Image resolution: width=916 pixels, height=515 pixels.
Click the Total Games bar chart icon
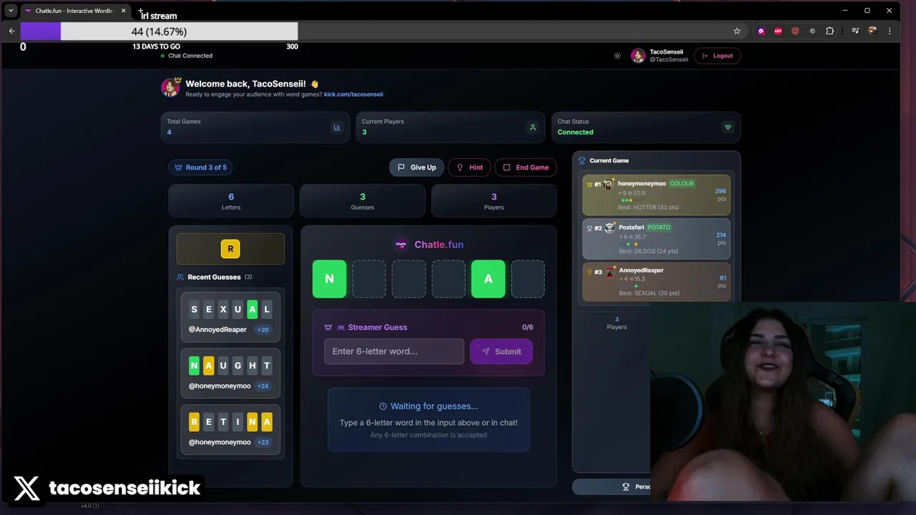tap(336, 127)
